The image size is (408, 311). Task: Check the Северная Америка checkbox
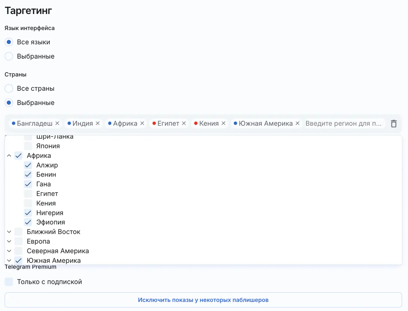[18, 251]
